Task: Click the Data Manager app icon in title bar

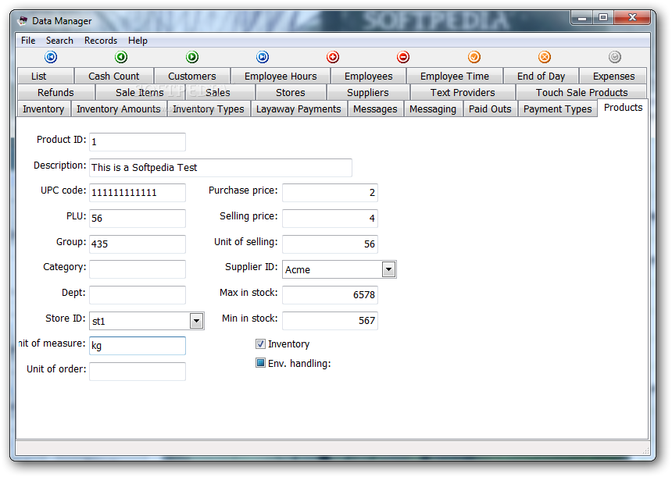Action: pyautogui.click(x=23, y=20)
